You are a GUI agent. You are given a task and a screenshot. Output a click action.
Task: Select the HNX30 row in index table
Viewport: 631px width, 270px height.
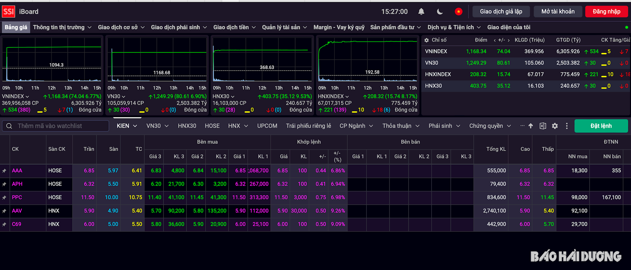526,86
